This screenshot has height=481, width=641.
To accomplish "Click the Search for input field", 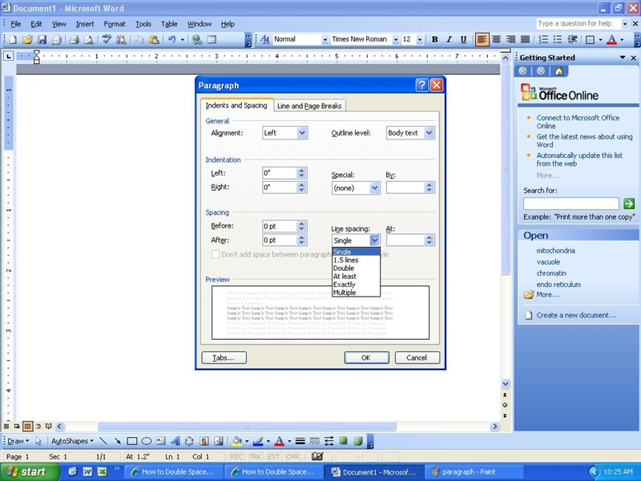I will pos(571,204).
